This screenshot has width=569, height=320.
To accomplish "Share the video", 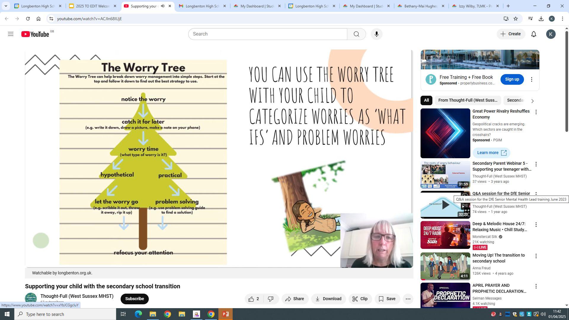I will 295,299.
